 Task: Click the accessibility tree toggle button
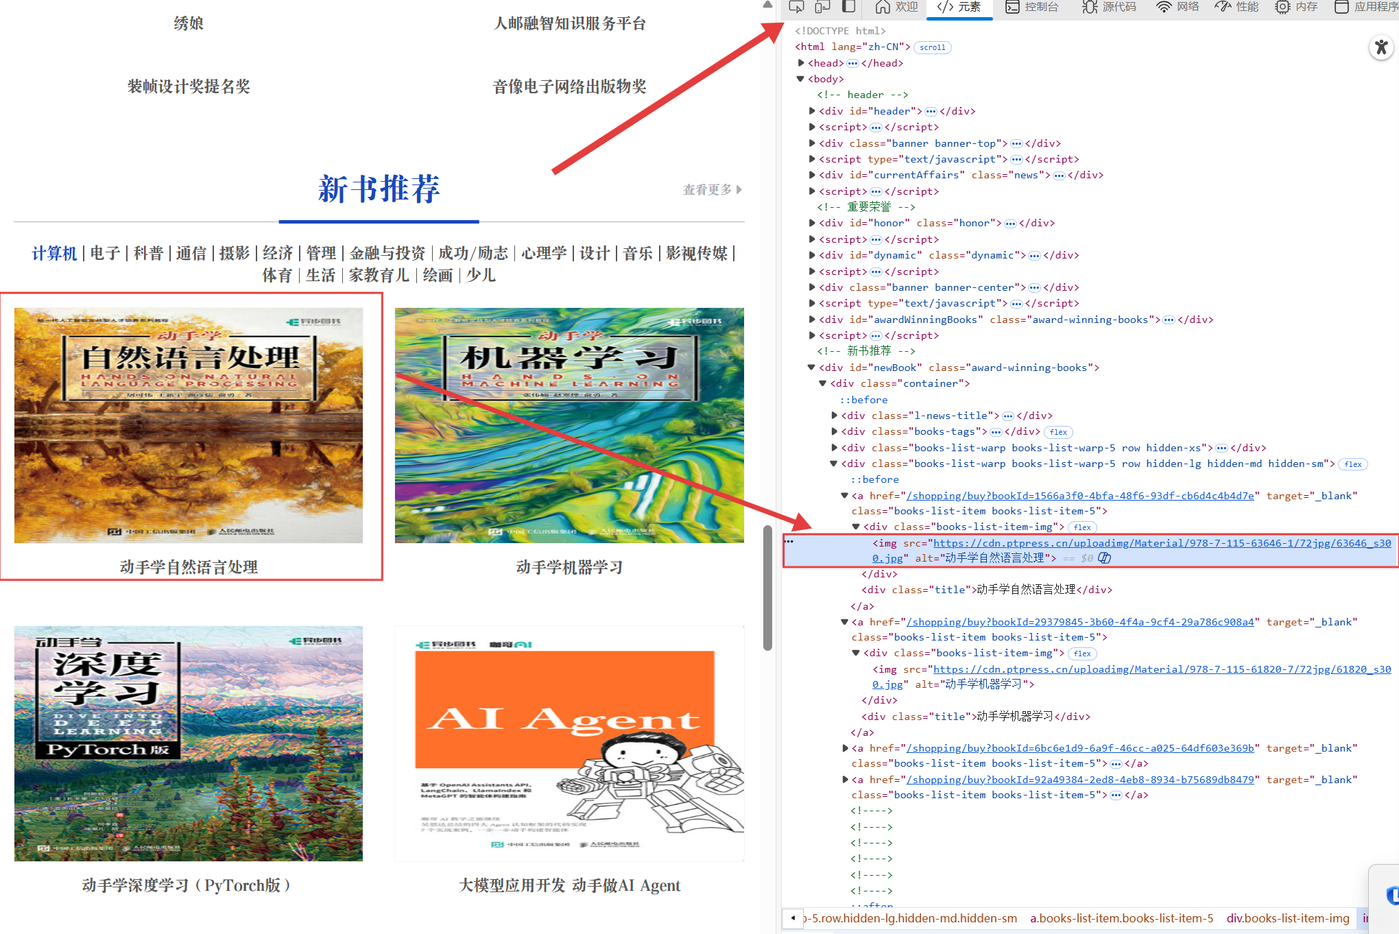(x=1381, y=47)
